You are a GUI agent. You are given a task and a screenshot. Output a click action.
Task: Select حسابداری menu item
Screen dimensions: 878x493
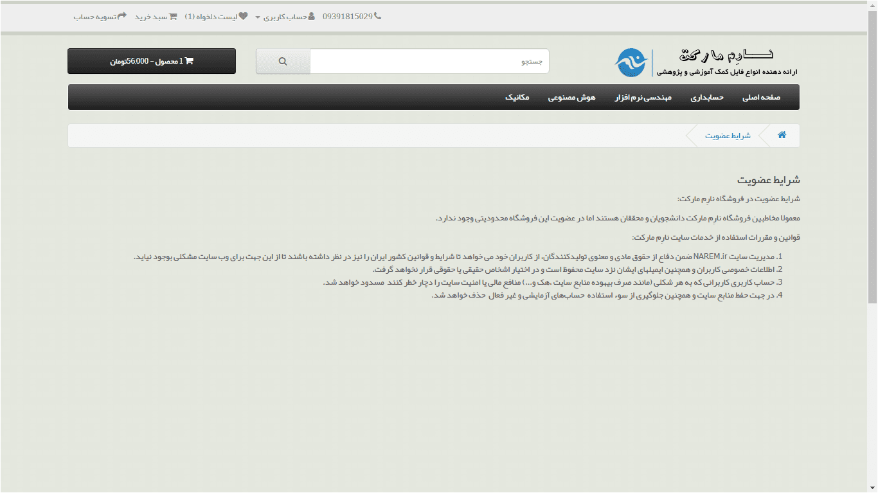point(707,98)
